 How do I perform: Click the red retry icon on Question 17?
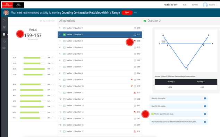pyautogui.click(x=135, y=131)
